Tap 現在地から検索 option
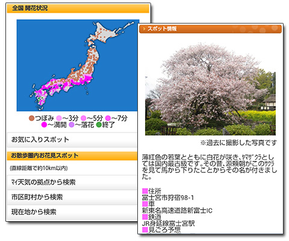 pyautogui.click(x=72, y=212)
